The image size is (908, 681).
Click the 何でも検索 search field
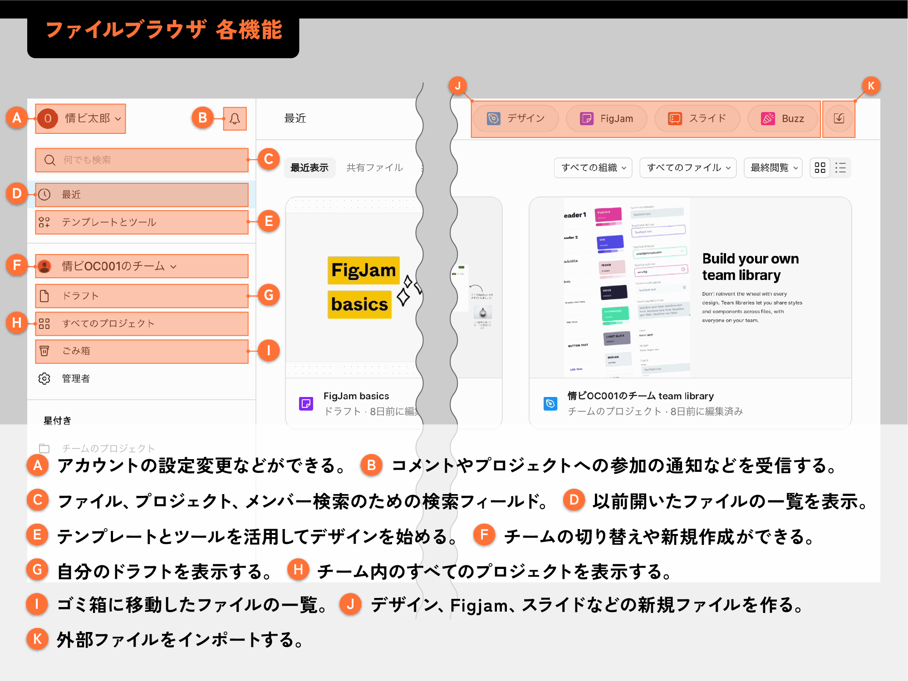point(142,160)
